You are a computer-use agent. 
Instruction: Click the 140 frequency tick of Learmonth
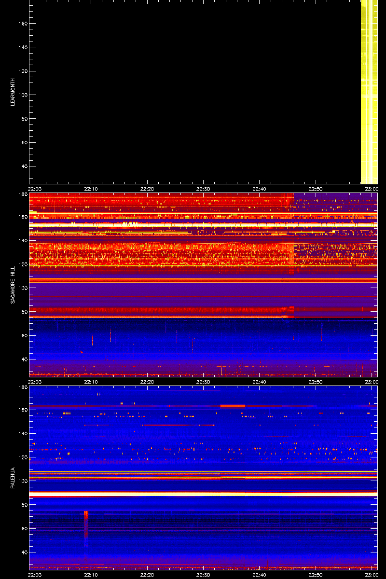[23, 47]
